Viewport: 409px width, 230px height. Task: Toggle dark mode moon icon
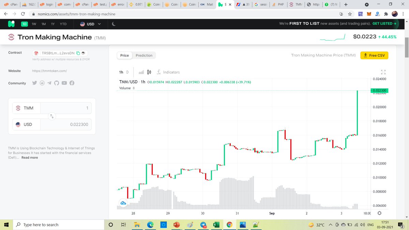pyautogui.click(x=114, y=24)
